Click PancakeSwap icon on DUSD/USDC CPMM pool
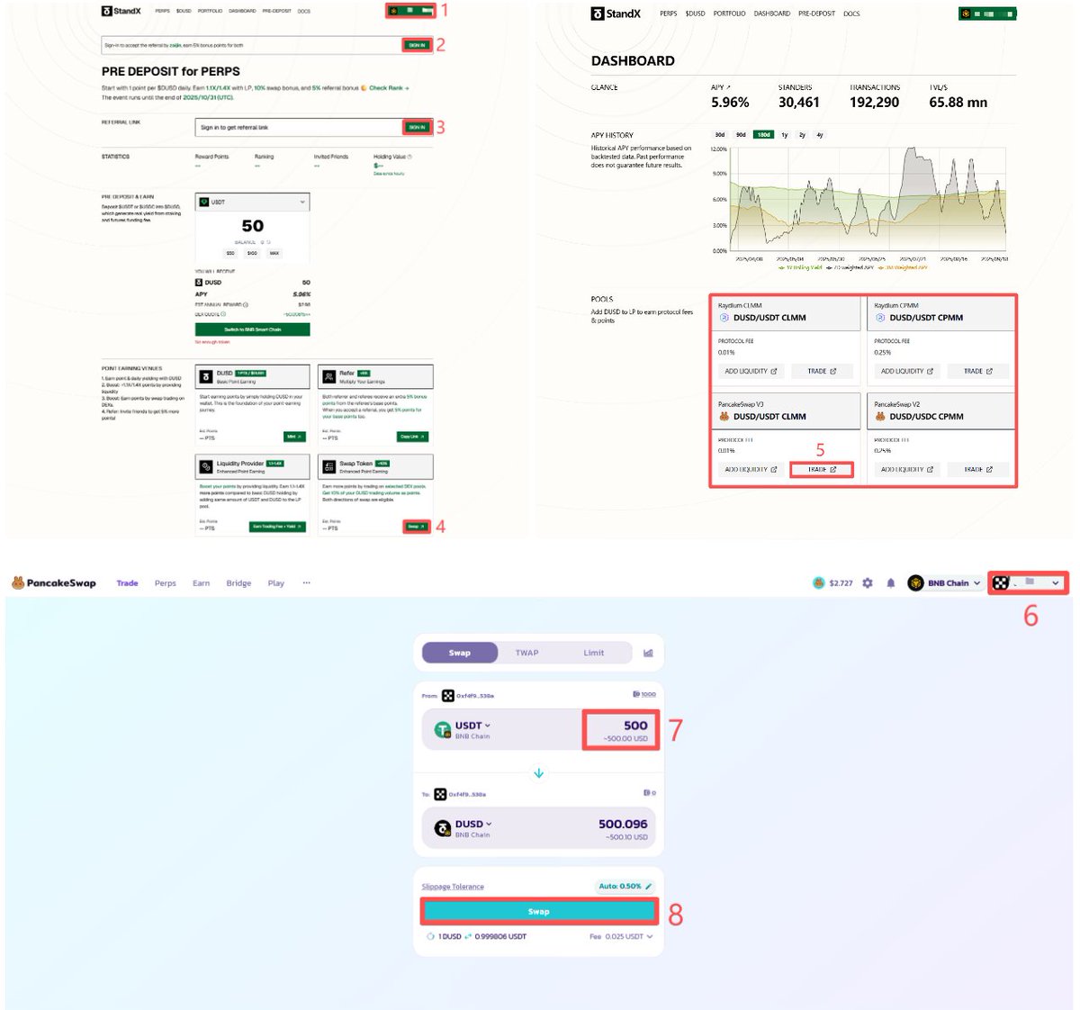1080x1010 pixels. point(880,417)
